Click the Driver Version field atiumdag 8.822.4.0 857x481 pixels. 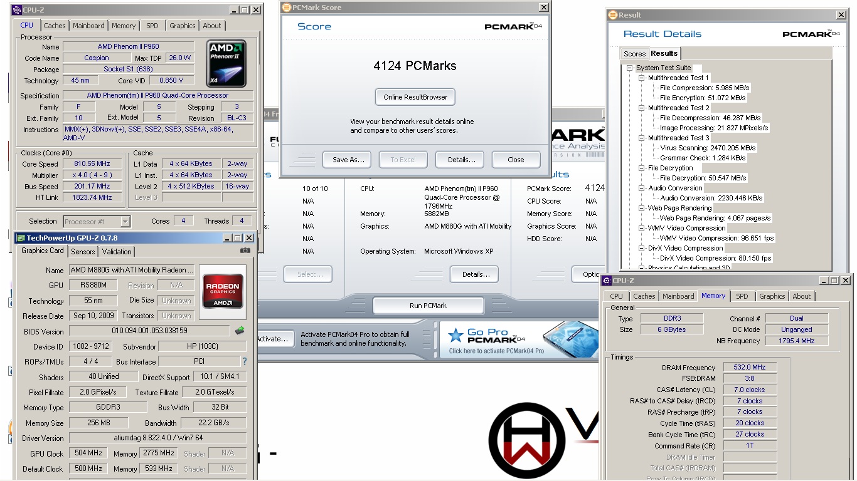[x=157, y=438]
